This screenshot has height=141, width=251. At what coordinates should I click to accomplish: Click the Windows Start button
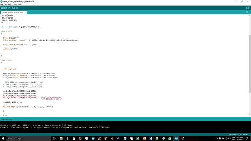click(3, 138)
